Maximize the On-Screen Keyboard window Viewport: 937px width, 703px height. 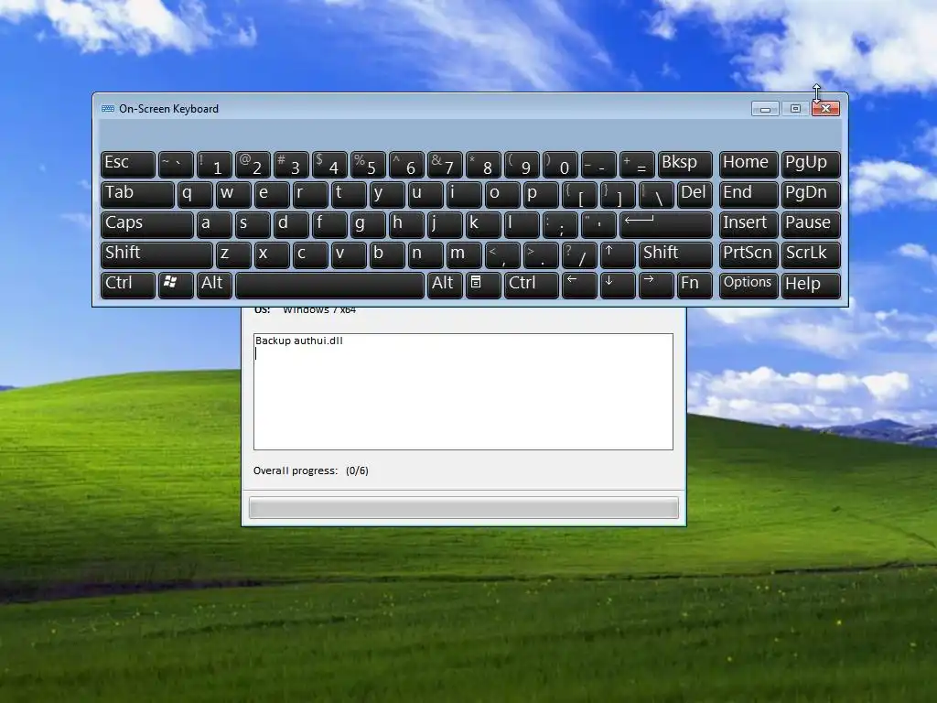click(795, 109)
